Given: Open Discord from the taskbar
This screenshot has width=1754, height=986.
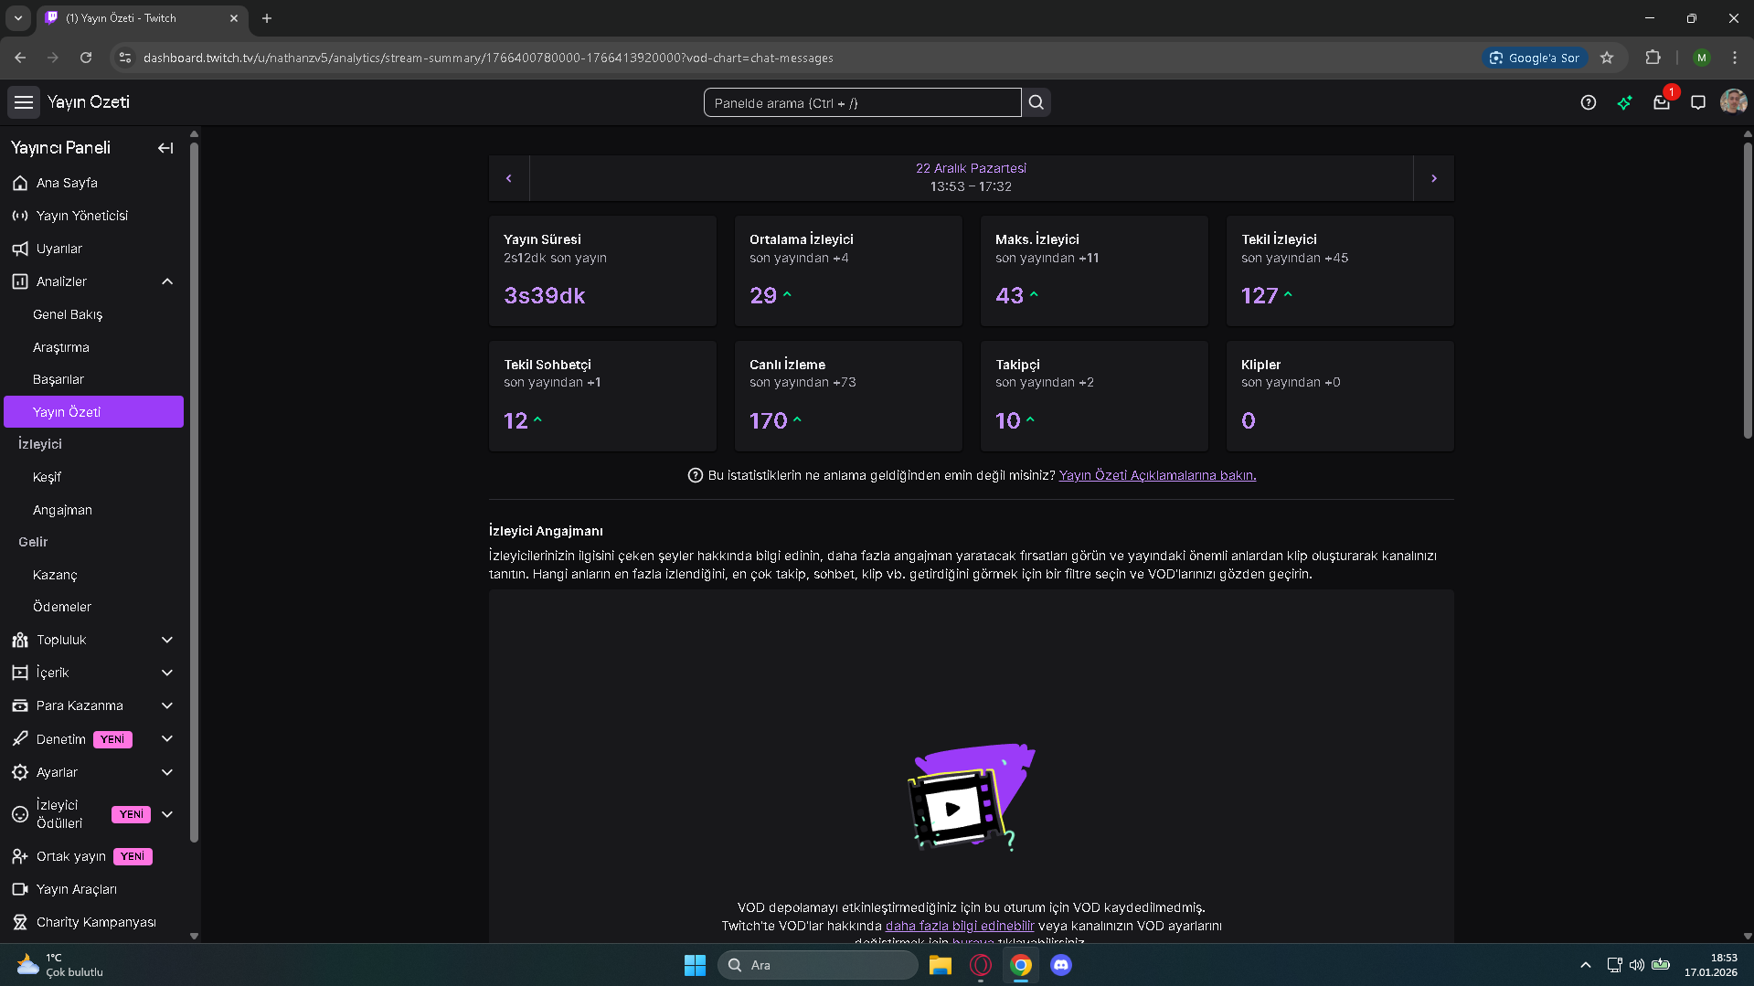Looking at the screenshot, I should (1061, 965).
